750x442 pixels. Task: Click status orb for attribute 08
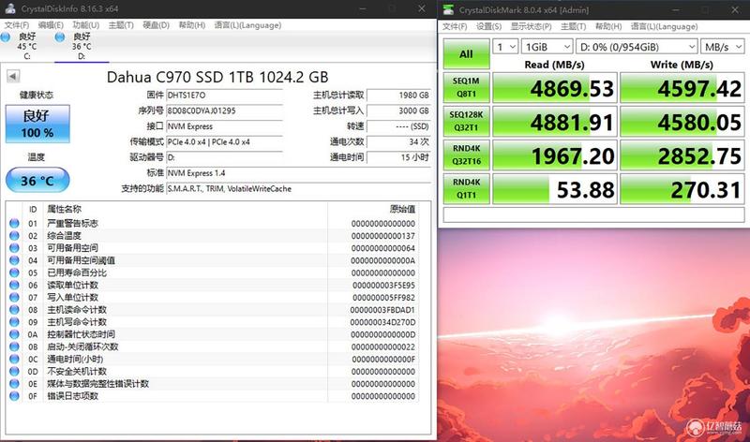[x=14, y=310]
